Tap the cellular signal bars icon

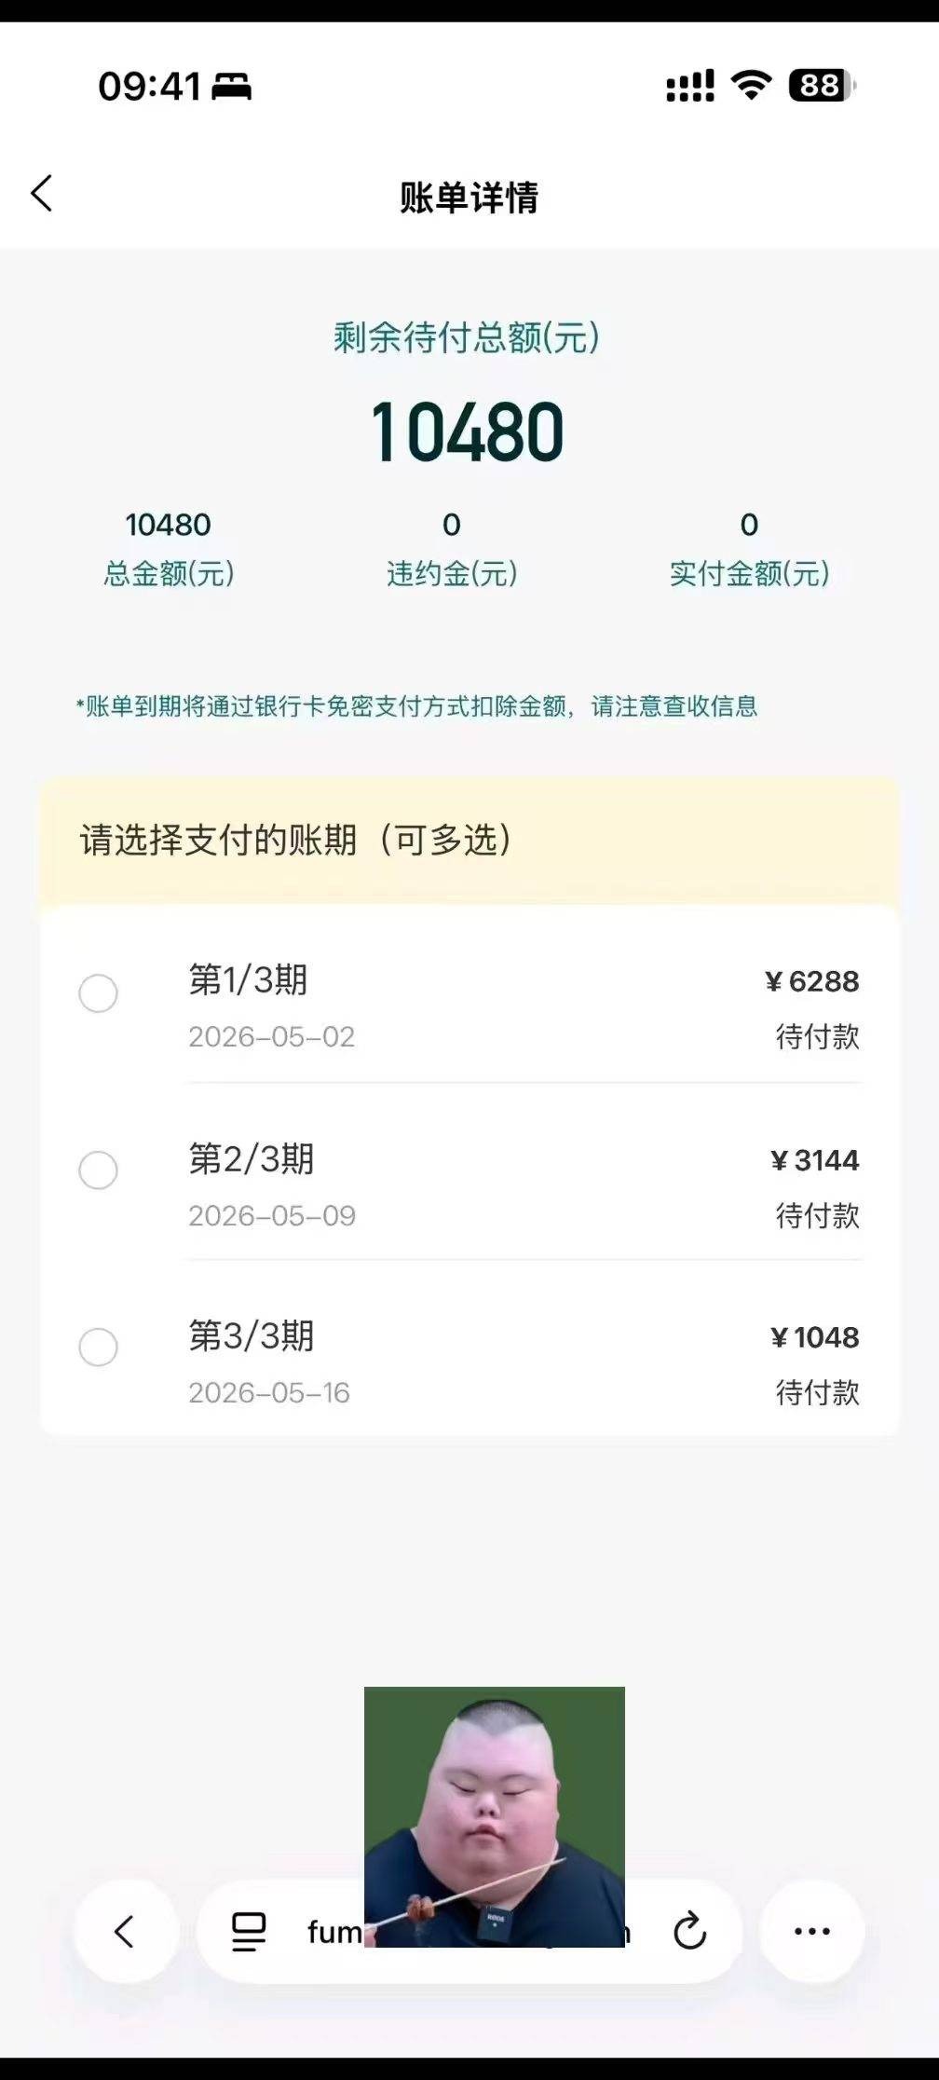coord(689,86)
